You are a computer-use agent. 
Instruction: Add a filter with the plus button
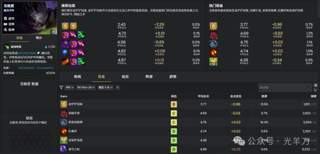(118, 88)
